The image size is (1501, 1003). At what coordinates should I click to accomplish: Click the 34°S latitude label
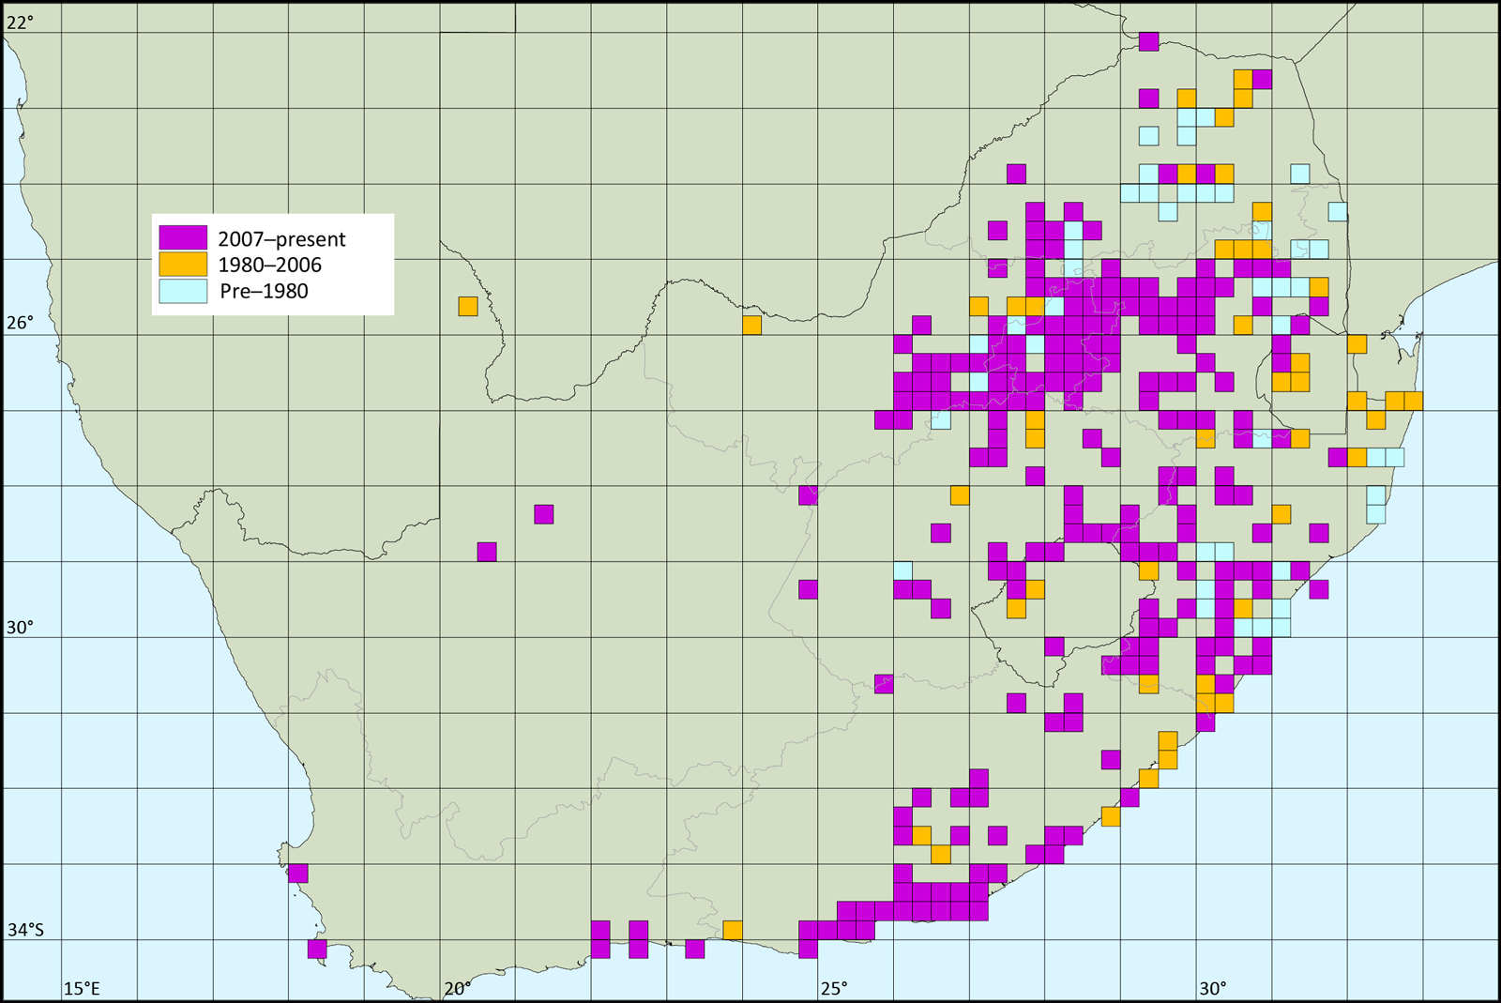coord(25,930)
